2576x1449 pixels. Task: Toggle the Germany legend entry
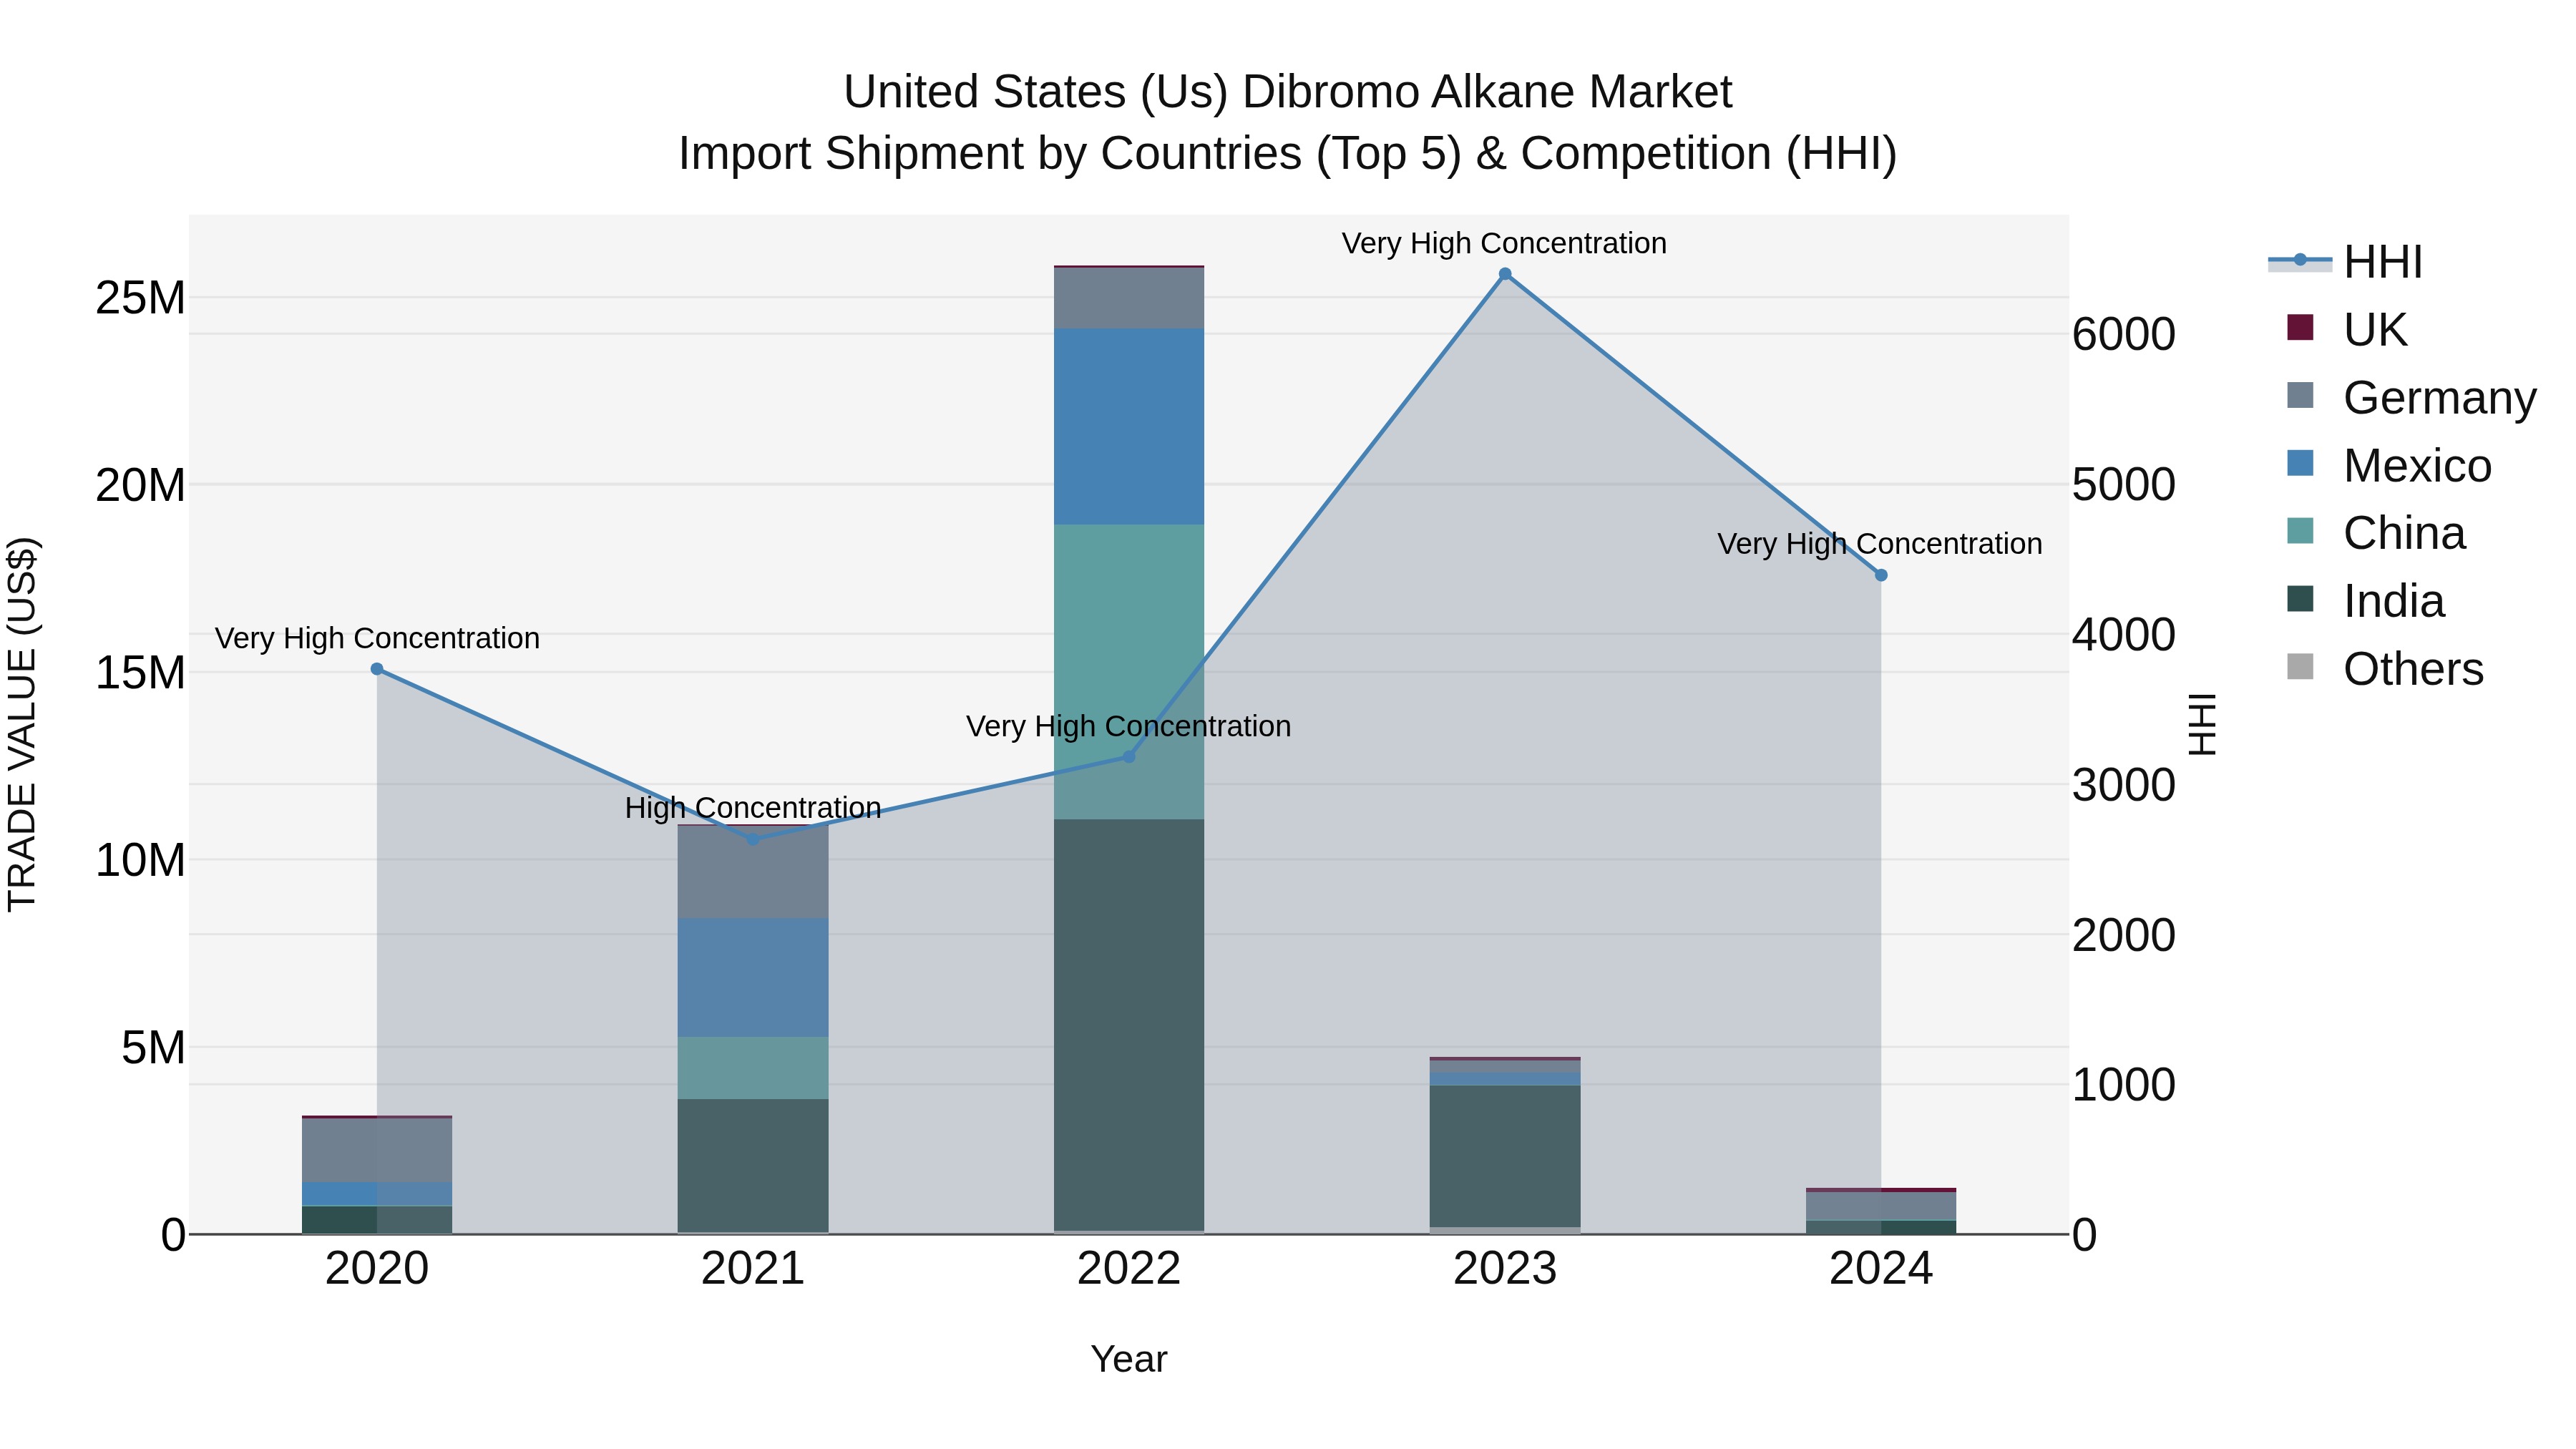[2411, 397]
